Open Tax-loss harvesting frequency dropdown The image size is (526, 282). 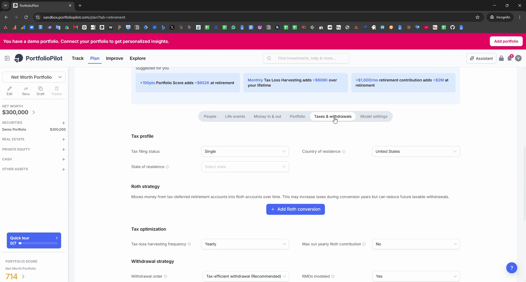245,244
